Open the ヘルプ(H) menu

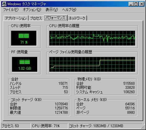pyautogui.click(x=69, y=10)
